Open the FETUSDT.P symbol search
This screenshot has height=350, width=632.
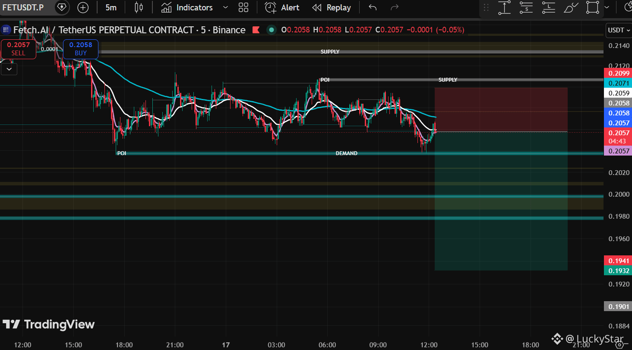tap(23, 7)
